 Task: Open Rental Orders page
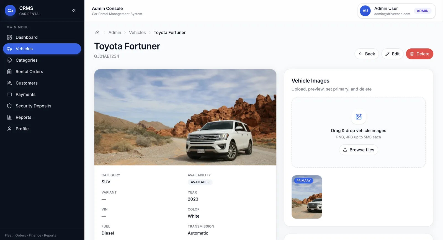tap(42, 72)
